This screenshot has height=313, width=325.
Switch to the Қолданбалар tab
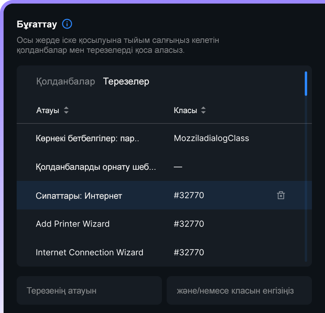coord(65,81)
